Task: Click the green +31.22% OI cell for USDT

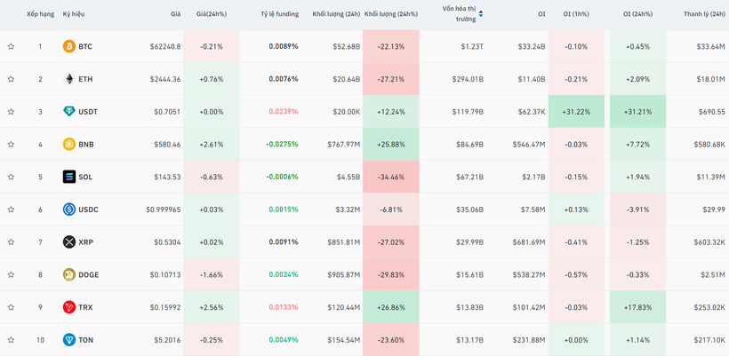Action: pos(576,112)
